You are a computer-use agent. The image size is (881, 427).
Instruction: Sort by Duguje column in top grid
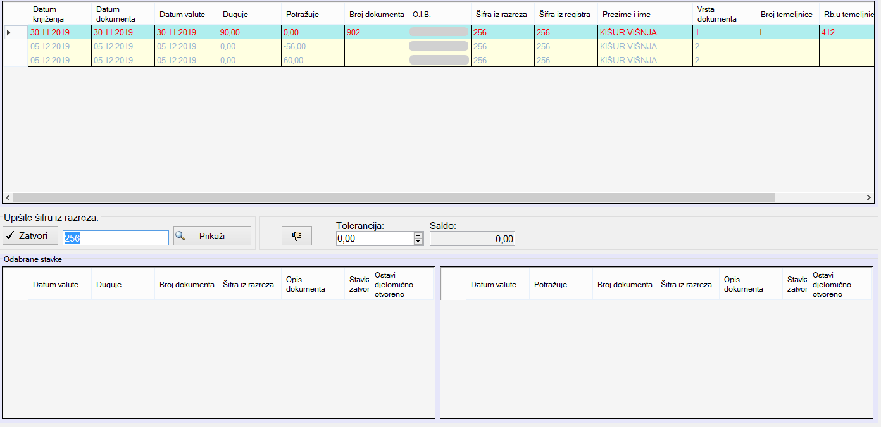tap(249, 14)
